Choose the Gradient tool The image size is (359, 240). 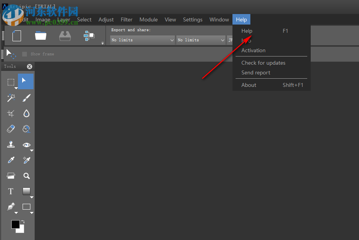[x=26, y=191]
